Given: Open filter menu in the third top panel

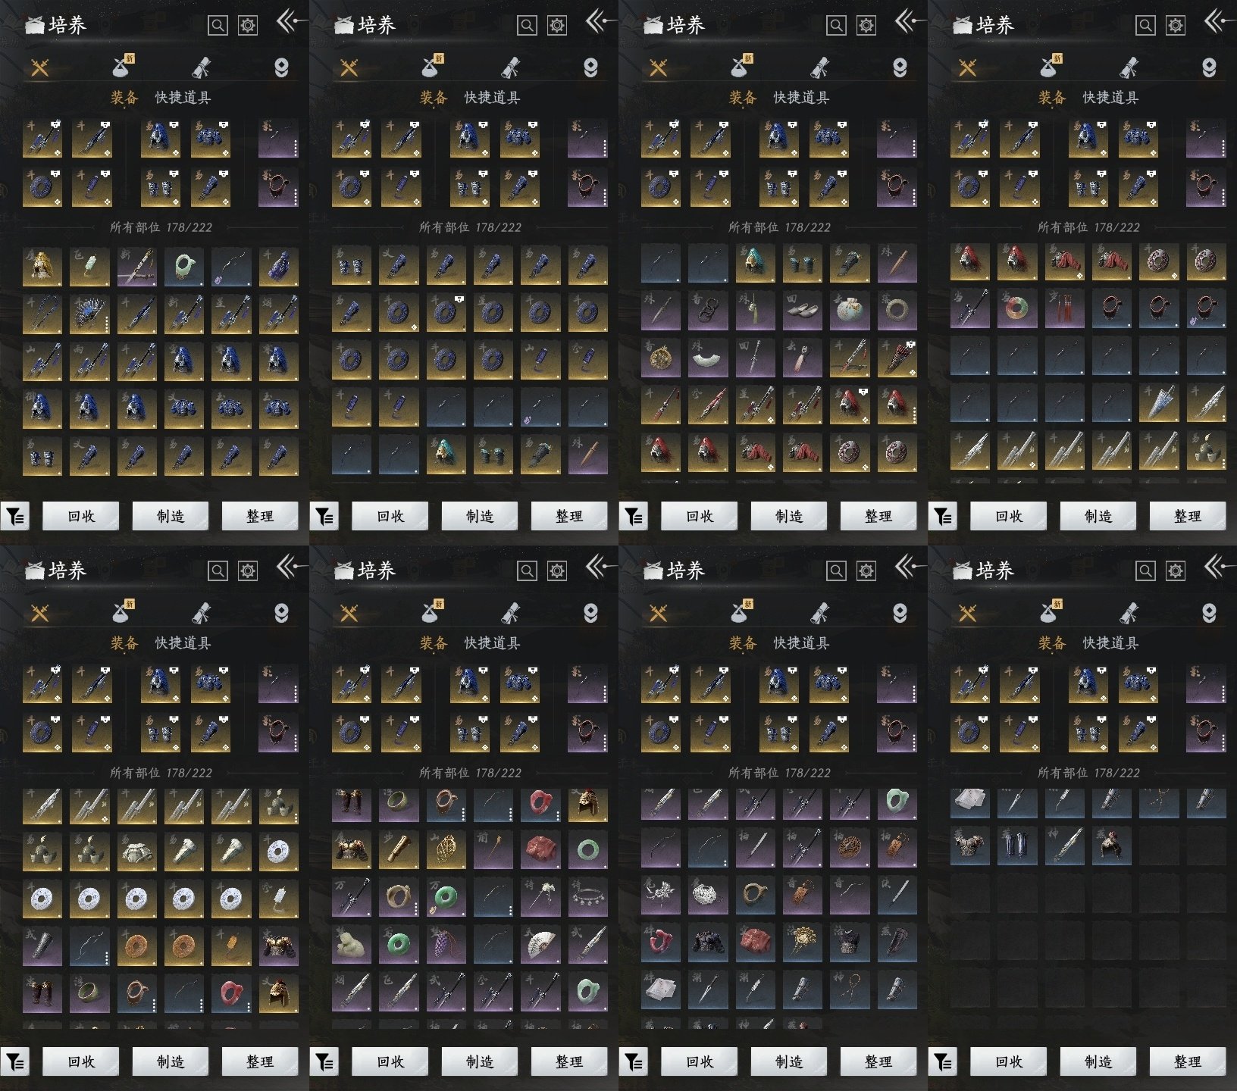Looking at the screenshot, I should 634,517.
